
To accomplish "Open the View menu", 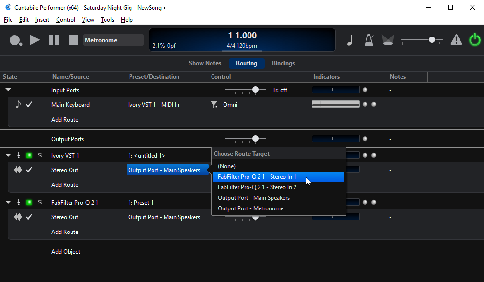I will click(x=88, y=20).
